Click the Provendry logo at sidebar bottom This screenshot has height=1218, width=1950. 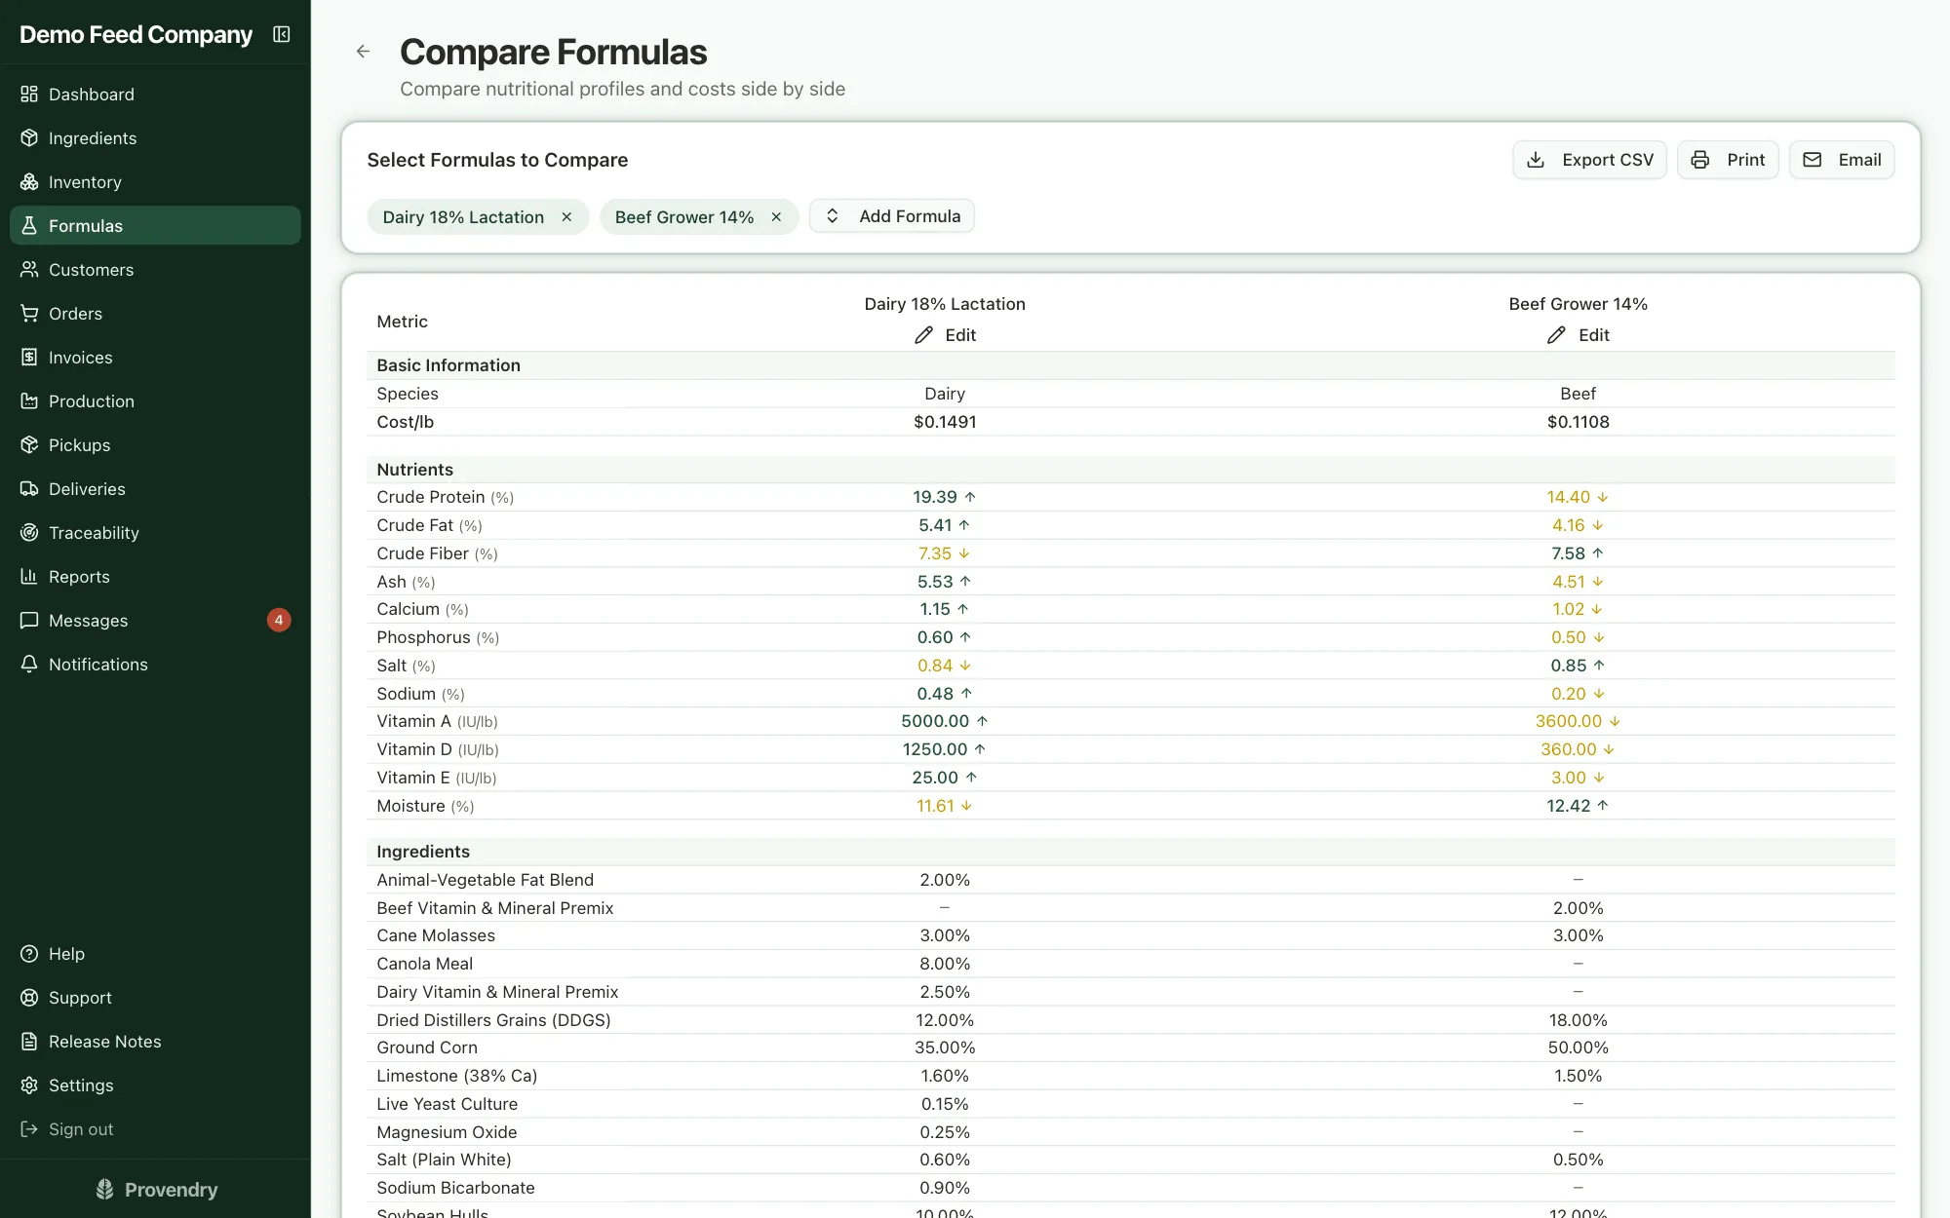(156, 1189)
